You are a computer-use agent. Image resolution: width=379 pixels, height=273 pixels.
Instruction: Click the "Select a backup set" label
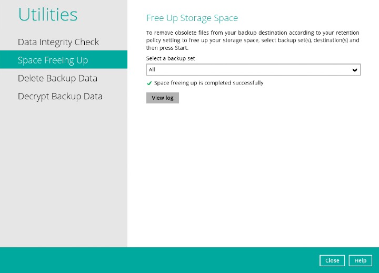click(171, 58)
